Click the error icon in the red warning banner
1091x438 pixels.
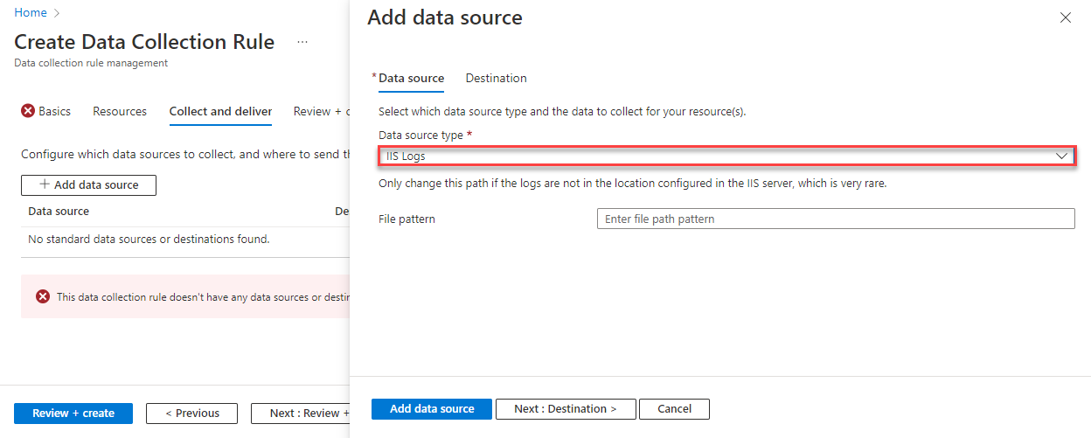point(43,297)
